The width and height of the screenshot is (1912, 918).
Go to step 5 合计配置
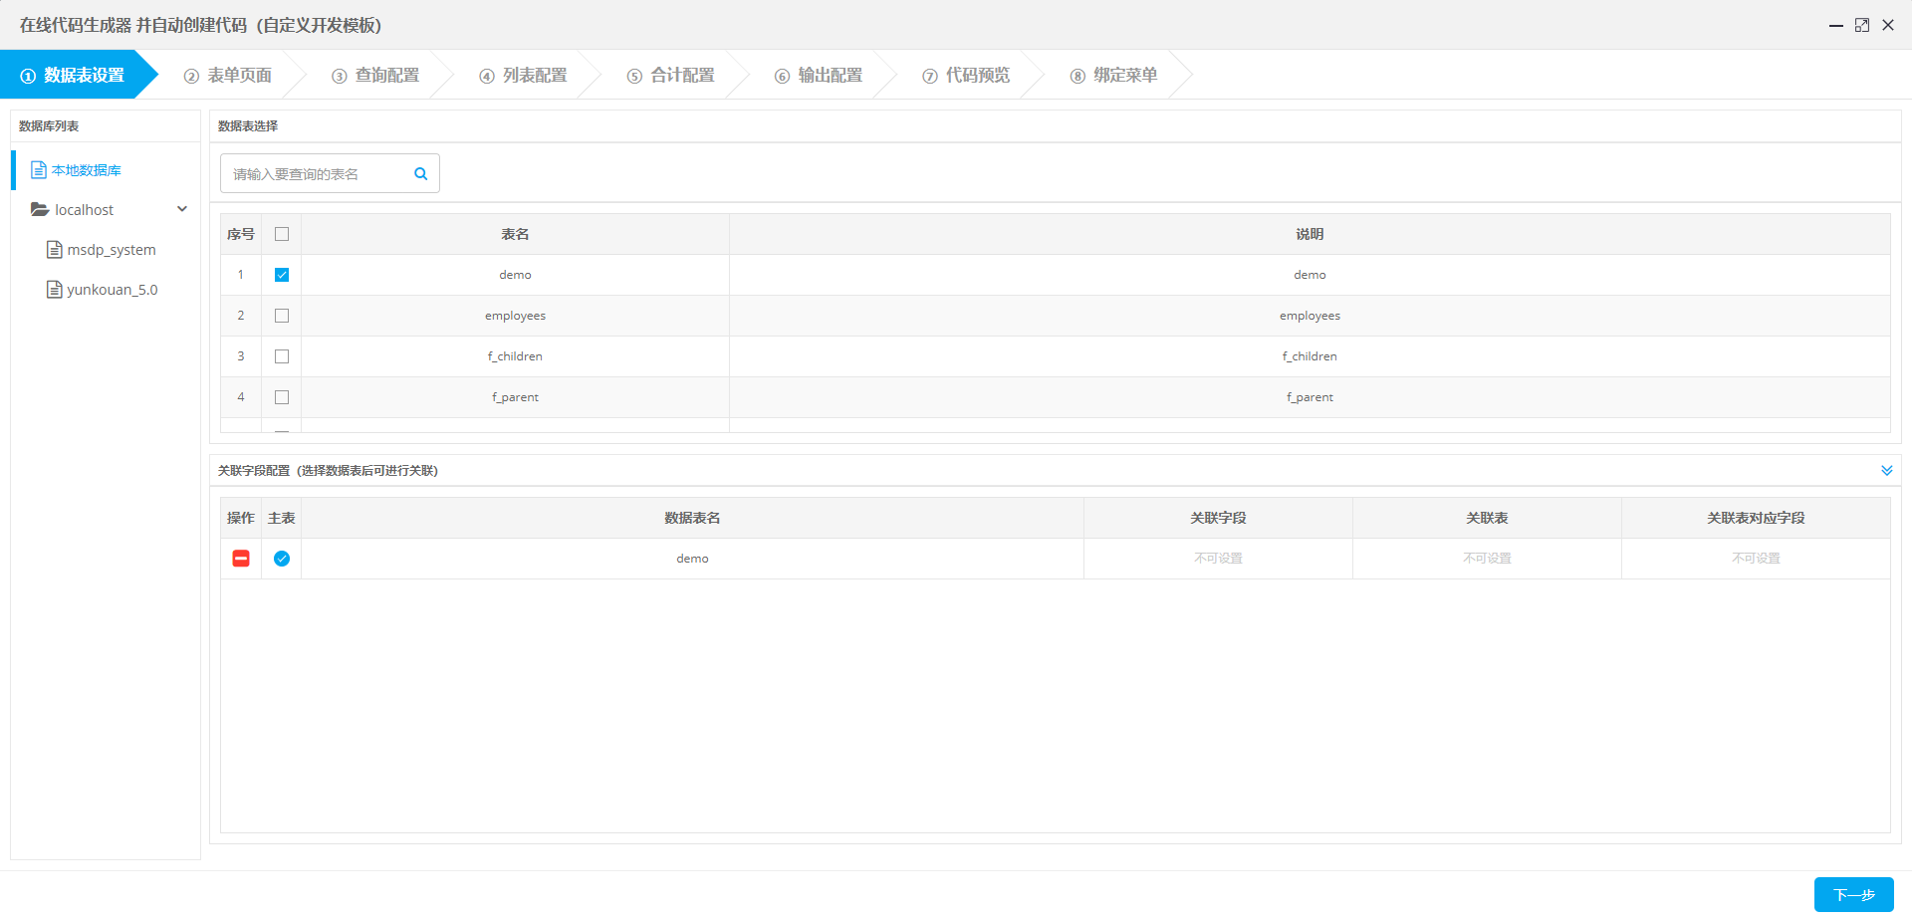pyautogui.click(x=670, y=76)
